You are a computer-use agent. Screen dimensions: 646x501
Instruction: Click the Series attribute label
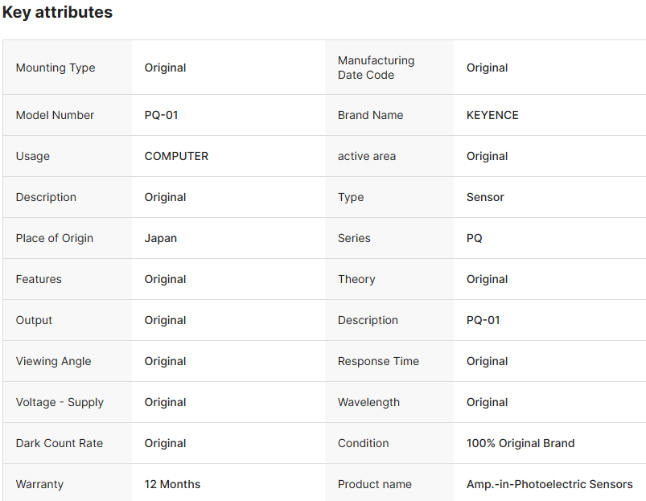pyautogui.click(x=354, y=238)
